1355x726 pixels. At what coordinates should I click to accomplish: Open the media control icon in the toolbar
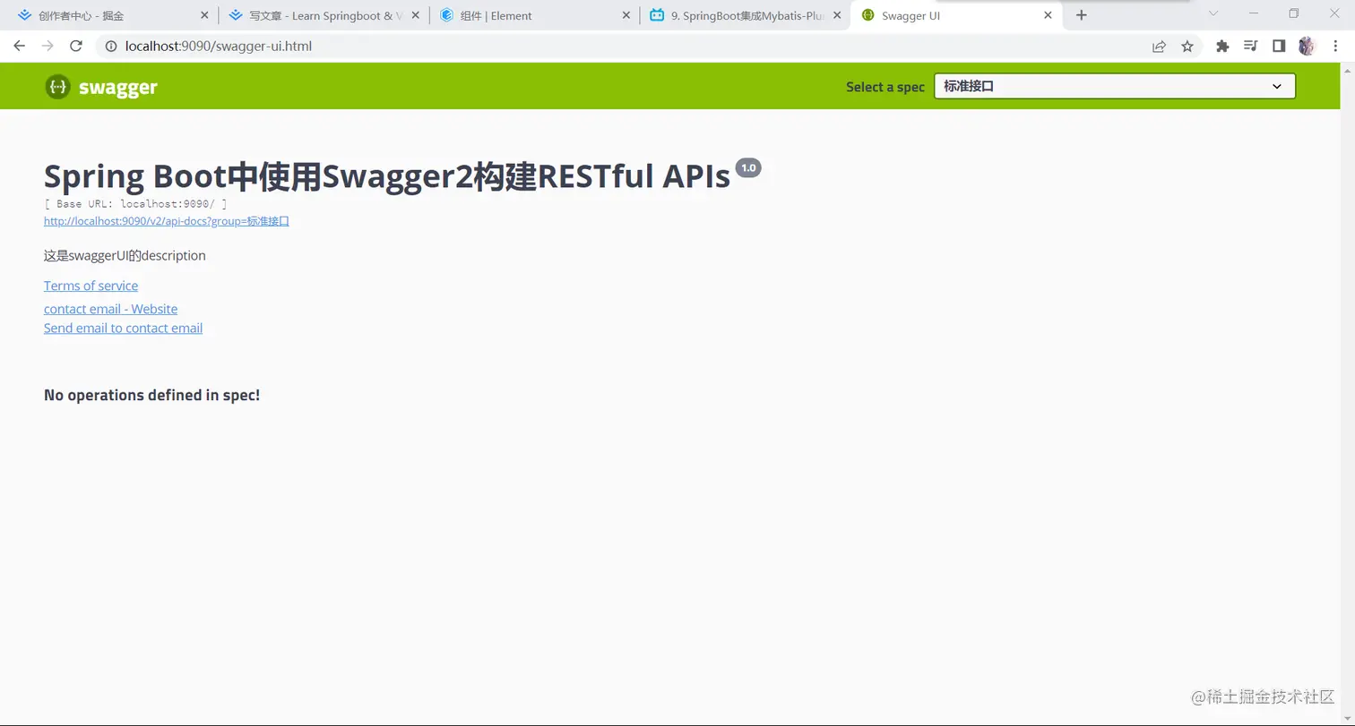coord(1251,46)
